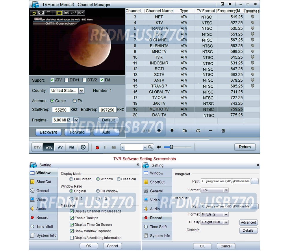
Task: Open the MPEG_2 video format dropdown
Action: (226, 214)
